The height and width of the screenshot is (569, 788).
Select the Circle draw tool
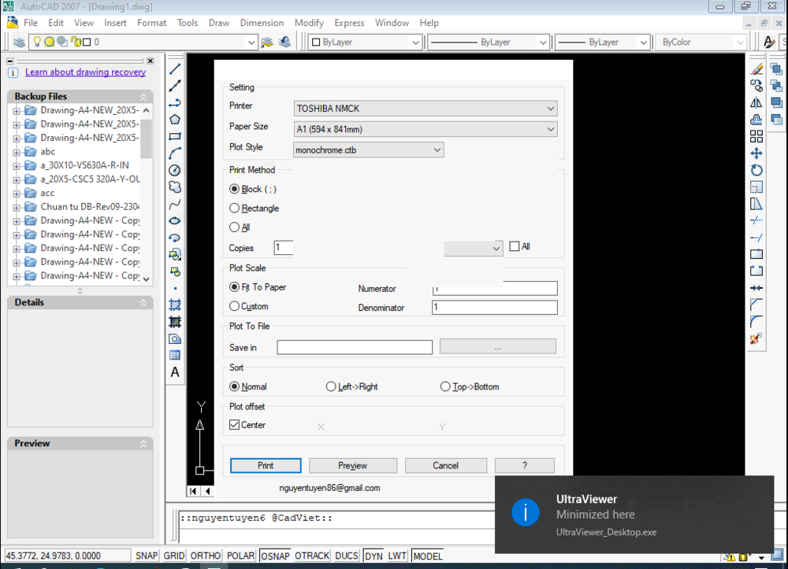[x=175, y=170]
